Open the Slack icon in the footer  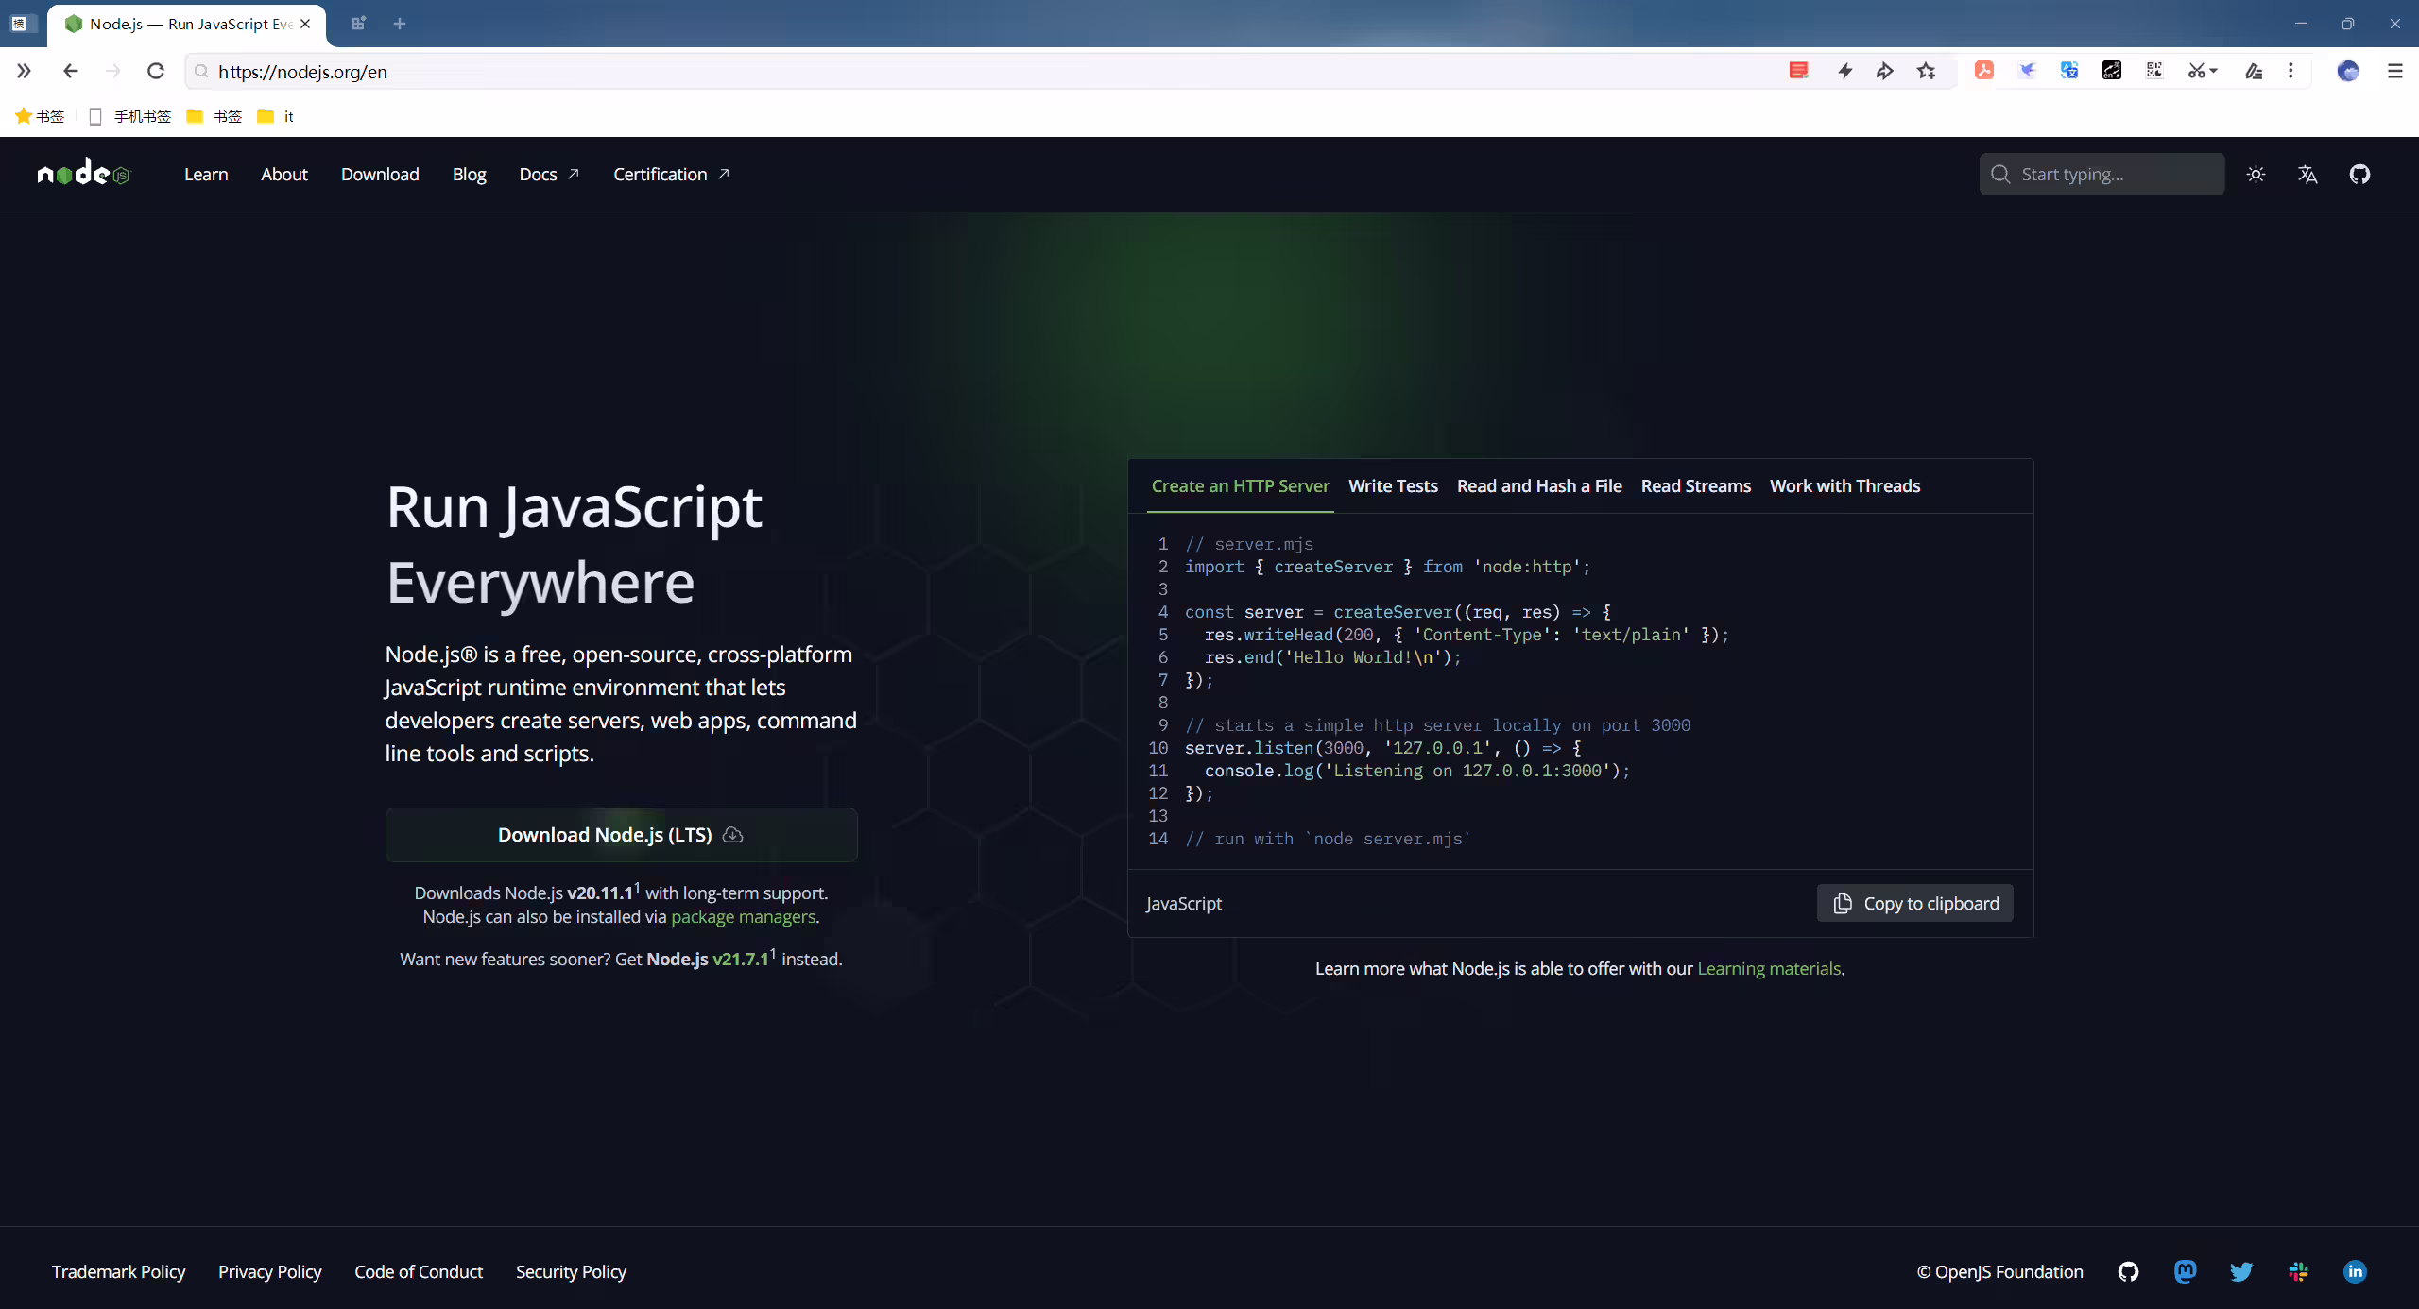click(x=2298, y=1271)
